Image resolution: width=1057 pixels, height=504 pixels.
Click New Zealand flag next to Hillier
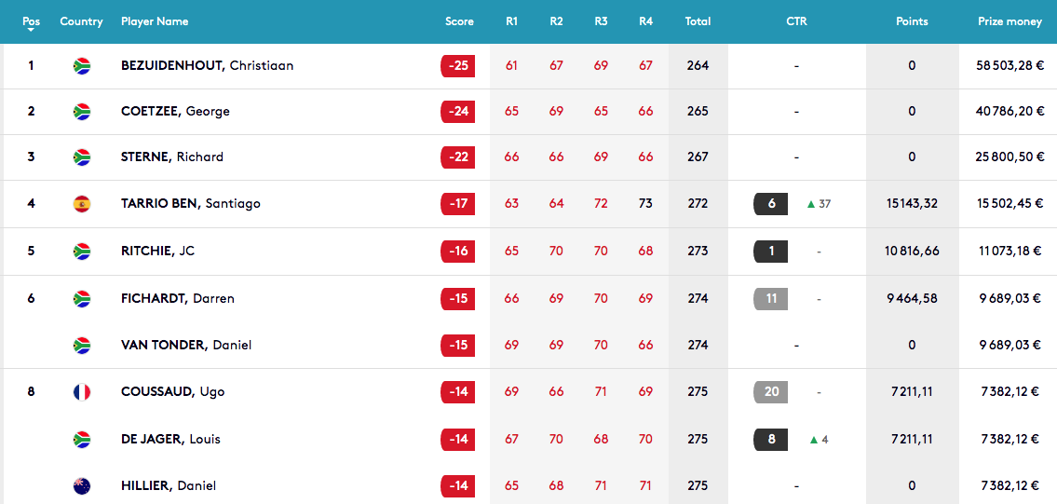click(x=82, y=485)
